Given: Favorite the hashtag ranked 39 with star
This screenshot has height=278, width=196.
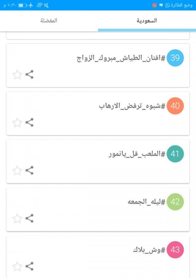Looking at the screenshot, I should (17, 74).
